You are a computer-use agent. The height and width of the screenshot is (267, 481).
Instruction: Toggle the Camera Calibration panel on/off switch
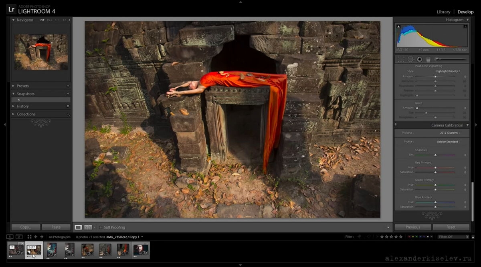[396, 125]
